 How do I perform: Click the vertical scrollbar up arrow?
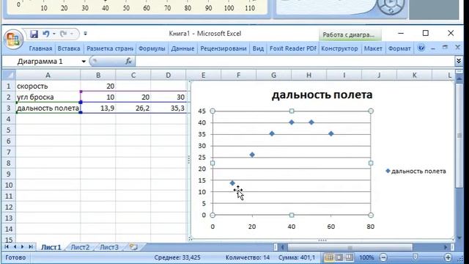(x=459, y=78)
